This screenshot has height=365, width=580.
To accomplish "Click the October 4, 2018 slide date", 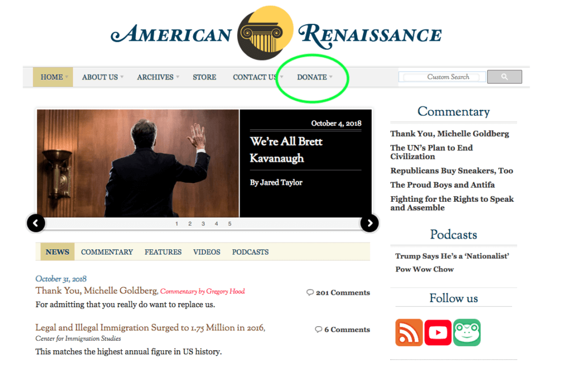I will [x=336, y=123].
